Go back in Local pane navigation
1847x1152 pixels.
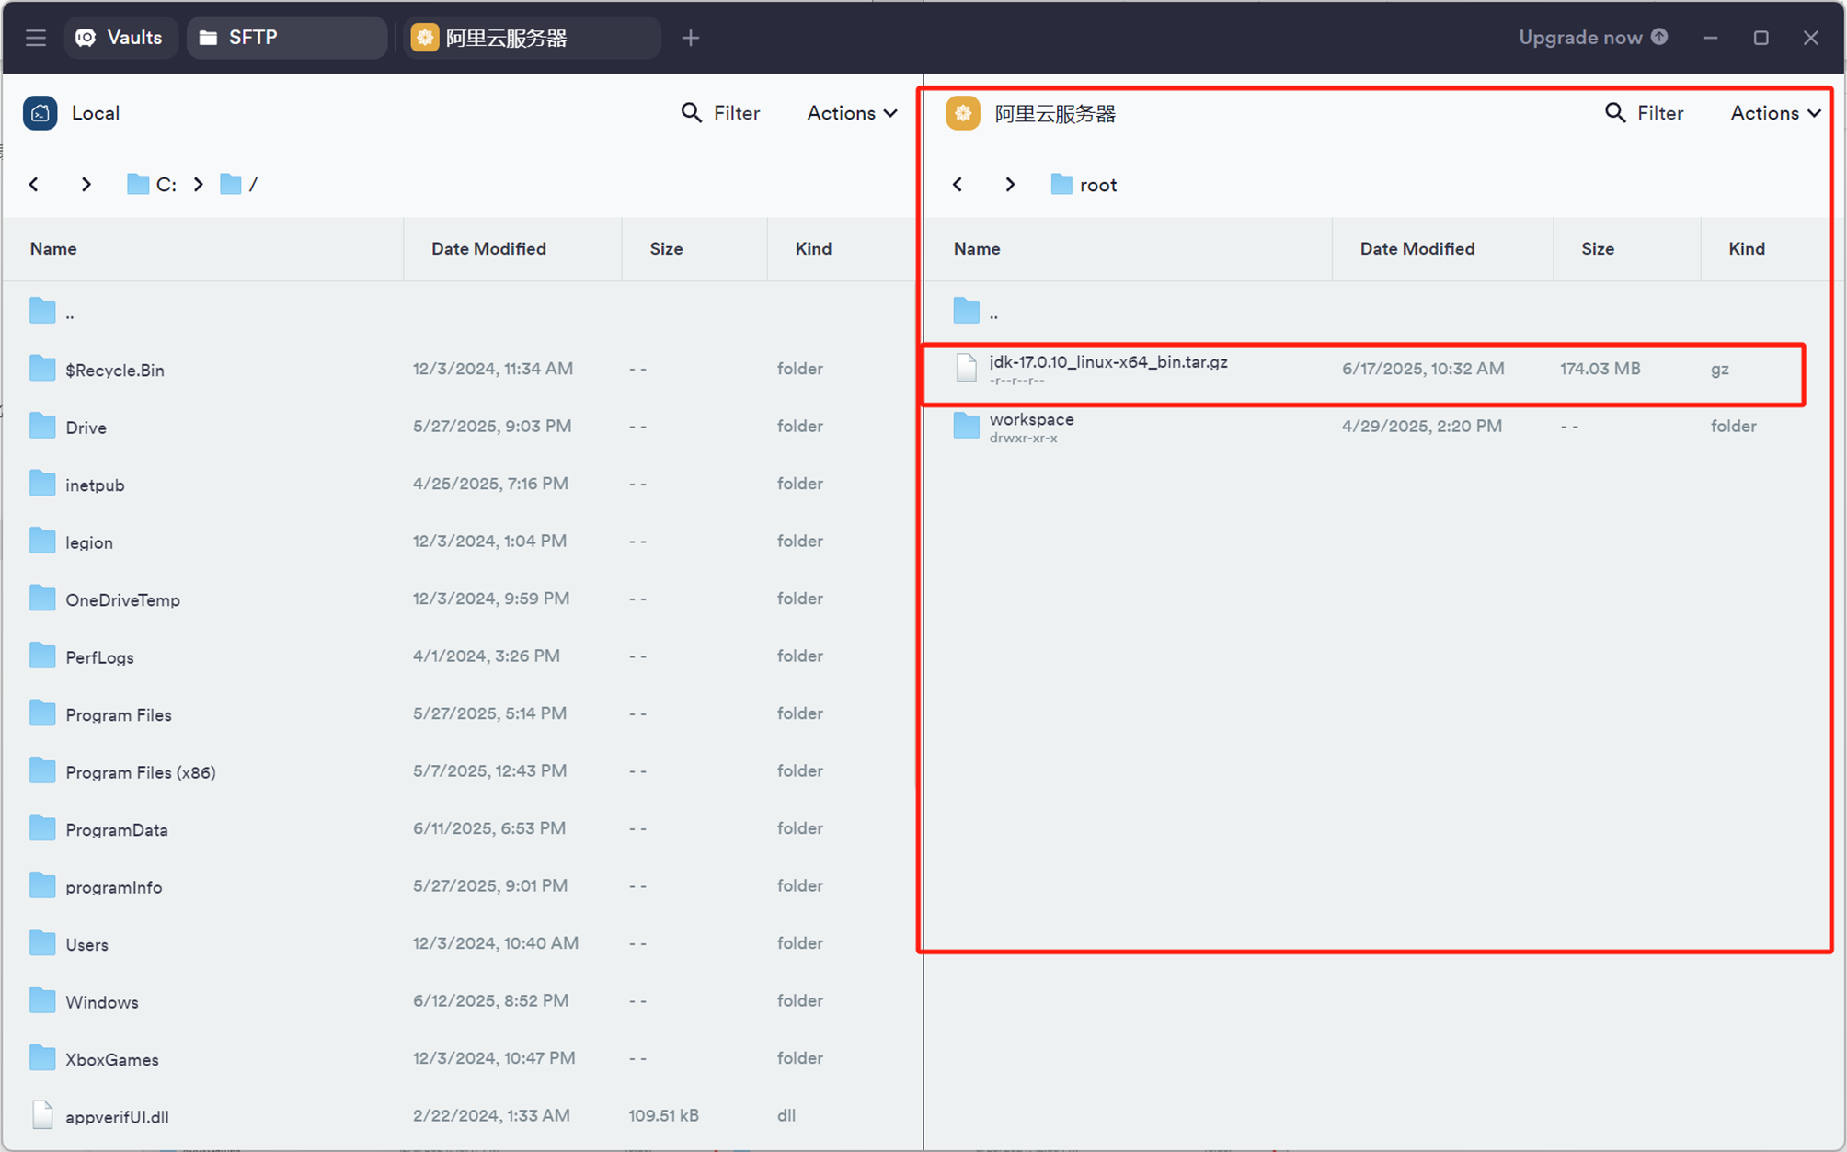click(x=34, y=185)
